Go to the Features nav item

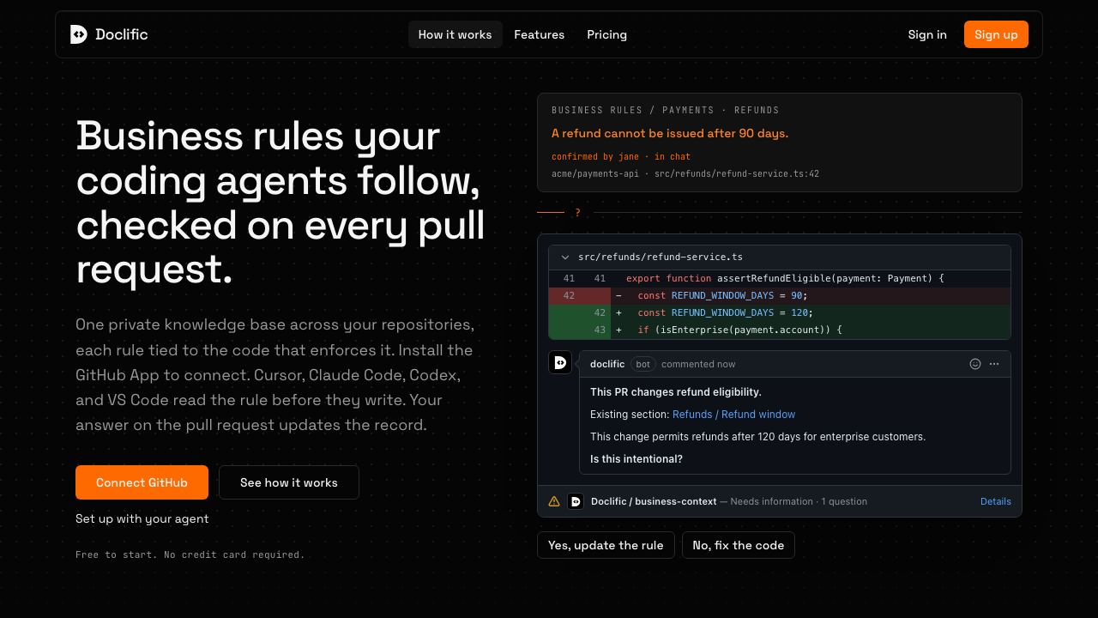[539, 34]
